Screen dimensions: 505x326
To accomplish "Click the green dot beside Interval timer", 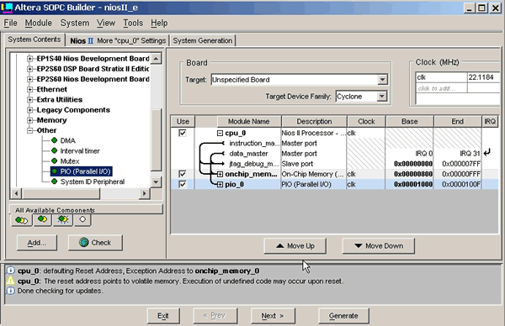I will click(54, 150).
